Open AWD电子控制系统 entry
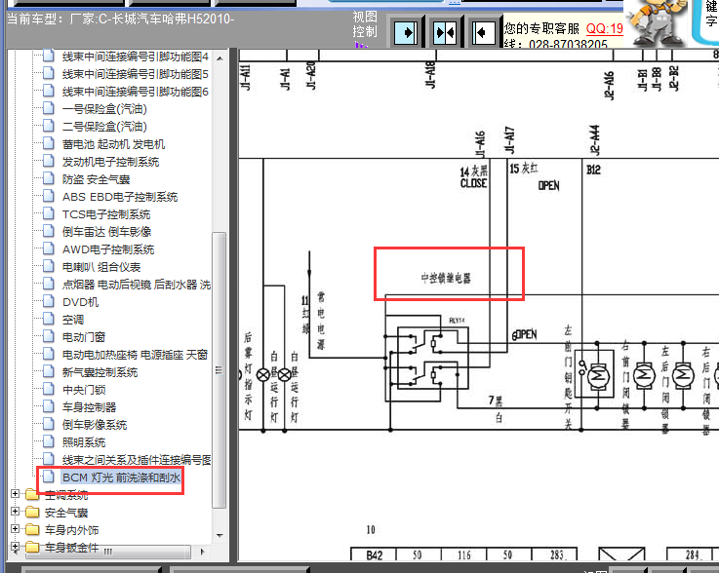The width and height of the screenshot is (719, 573). point(108,249)
